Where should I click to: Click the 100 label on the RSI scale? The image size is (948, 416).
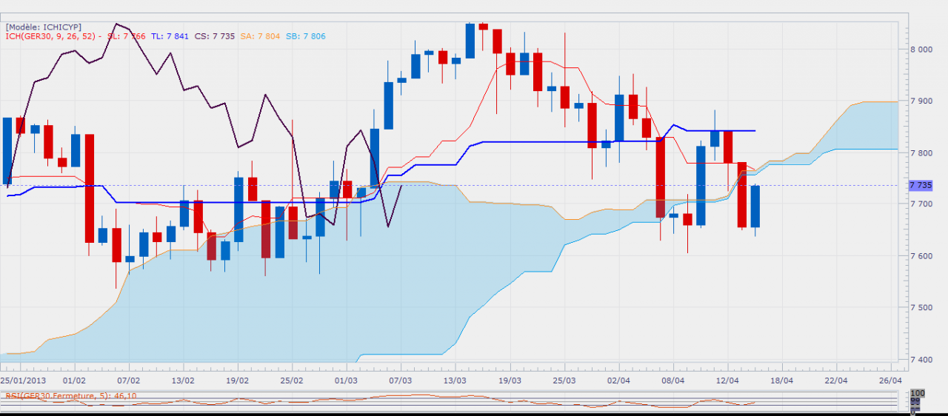[x=918, y=394]
